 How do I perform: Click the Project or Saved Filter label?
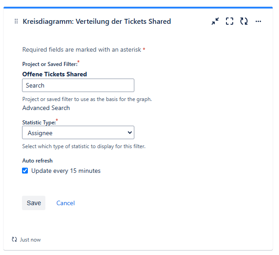50,64
